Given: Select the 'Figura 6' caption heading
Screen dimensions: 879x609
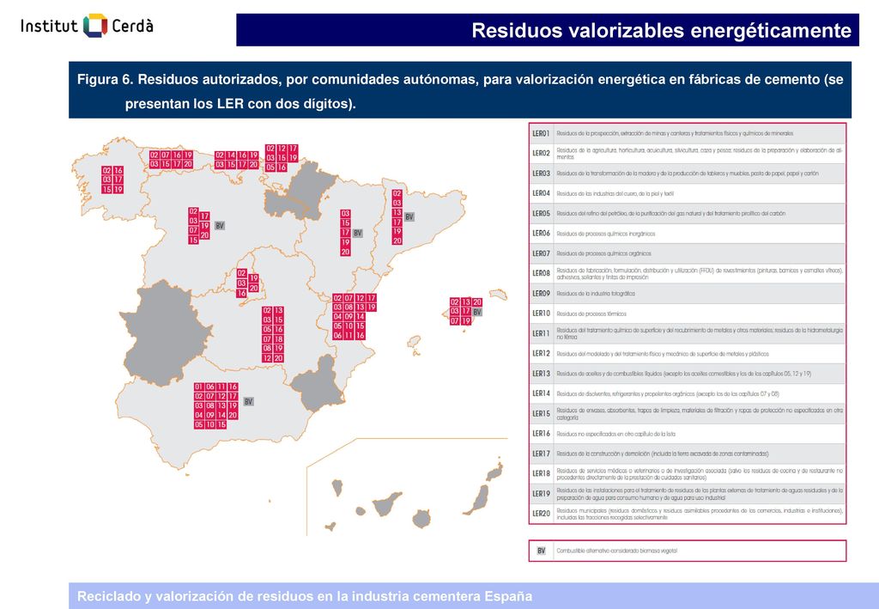Looking at the screenshot, I should point(460,91).
